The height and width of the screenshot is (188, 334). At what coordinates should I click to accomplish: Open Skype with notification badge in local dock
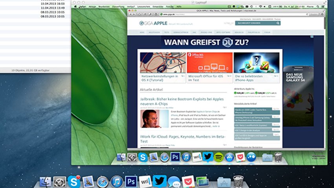click(x=74, y=182)
